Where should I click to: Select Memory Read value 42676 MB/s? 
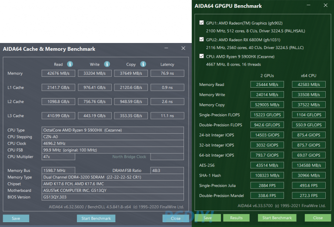tap(58, 73)
